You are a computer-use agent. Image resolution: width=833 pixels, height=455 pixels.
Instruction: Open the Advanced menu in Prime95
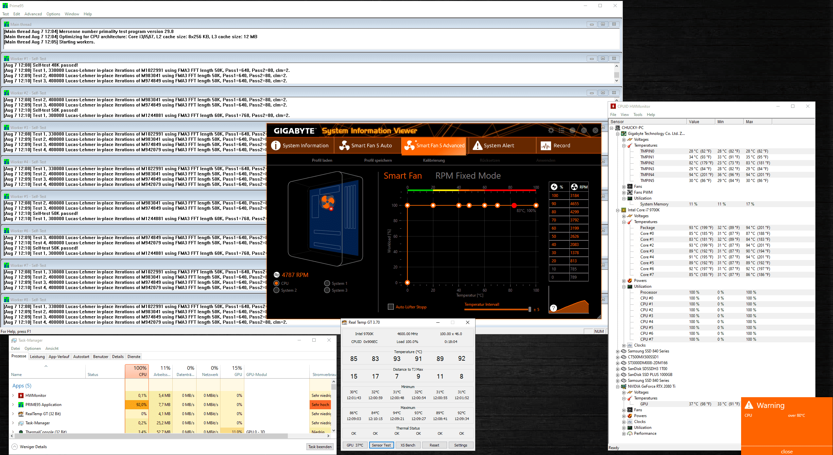(33, 14)
